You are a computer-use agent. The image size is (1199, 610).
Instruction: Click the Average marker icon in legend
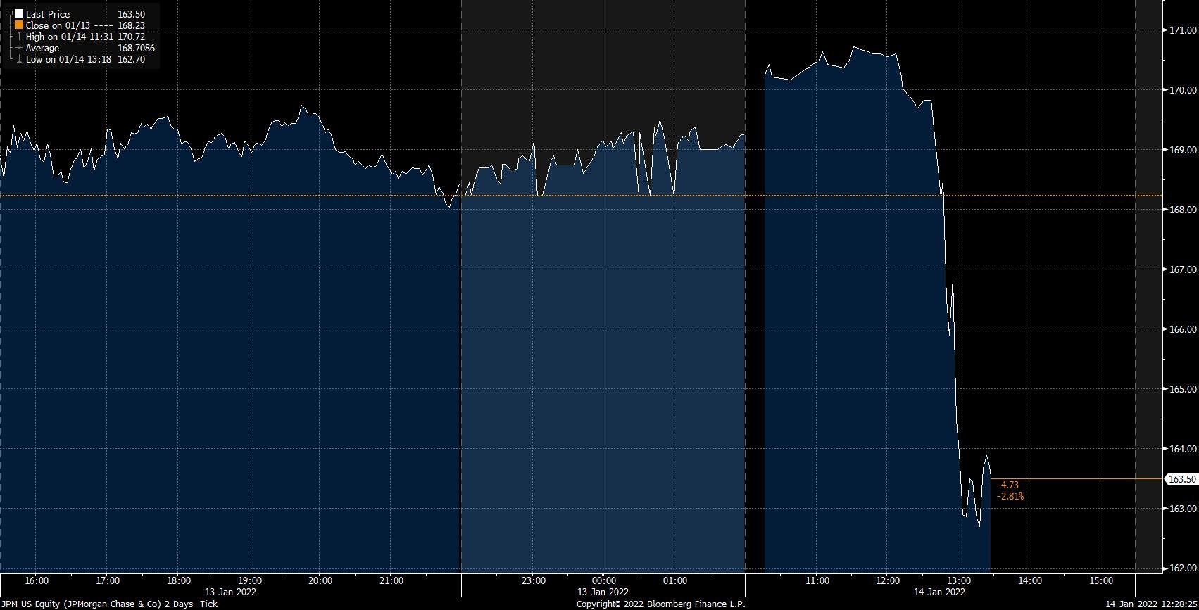tap(19, 48)
